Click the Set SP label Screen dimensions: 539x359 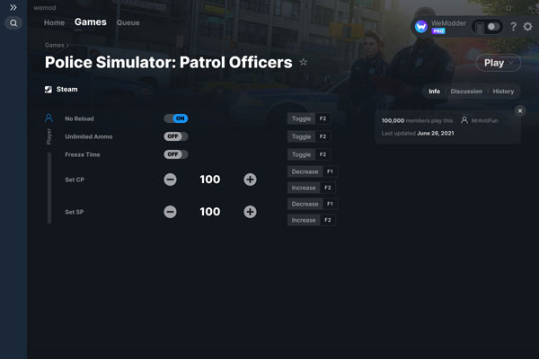tap(75, 212)
